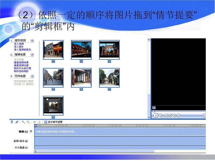Viewport: 215px width, 161px height.
Task: Click the greyed 显示收藏 entry
Action: coord(19,59)
